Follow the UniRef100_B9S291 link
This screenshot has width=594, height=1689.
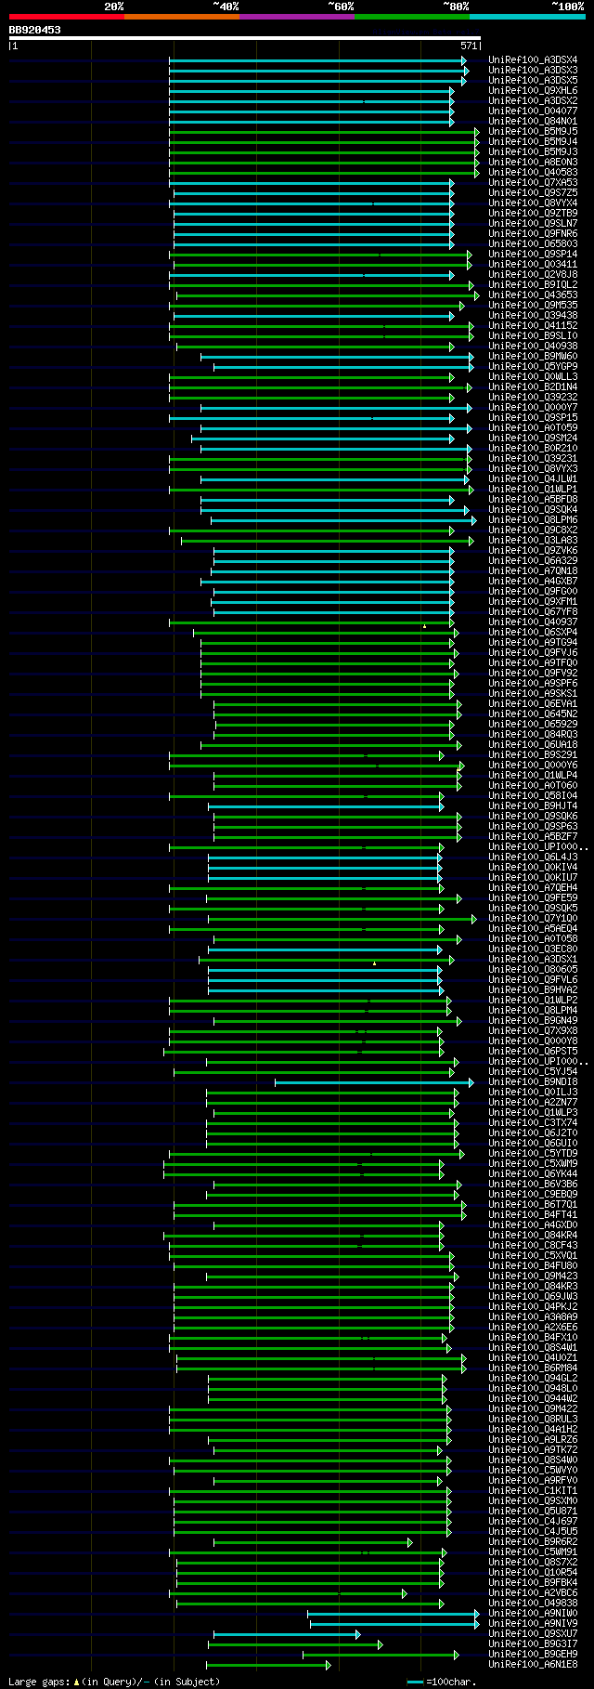click(533, 755)
